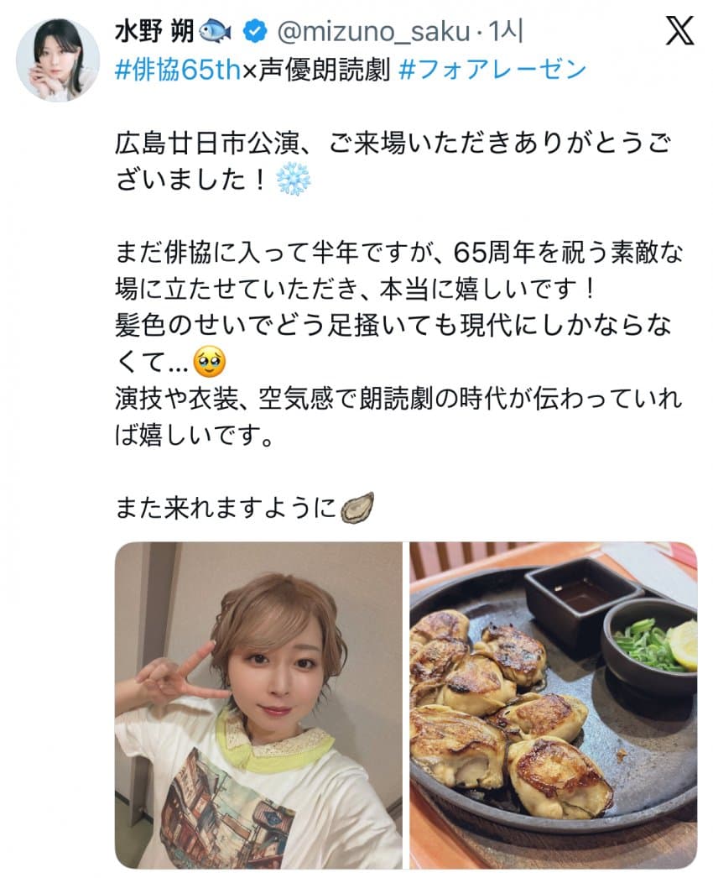Click the oyster emoji
The image size is (713, 878).
[x=357, y=508]
